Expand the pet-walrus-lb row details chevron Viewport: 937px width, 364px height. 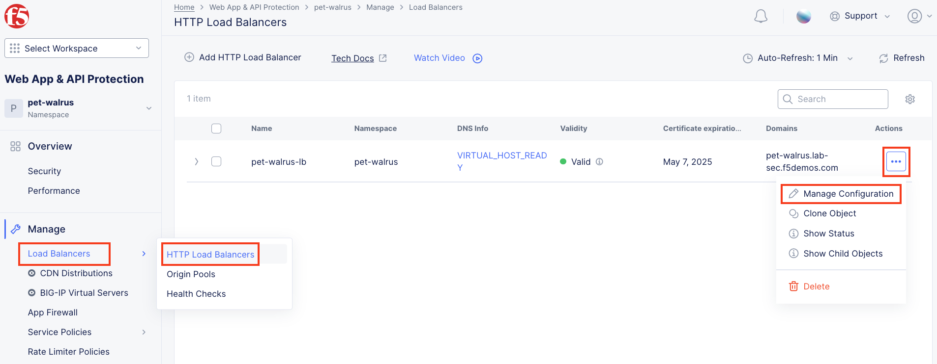pyautogui.click(x=197, y=161)
